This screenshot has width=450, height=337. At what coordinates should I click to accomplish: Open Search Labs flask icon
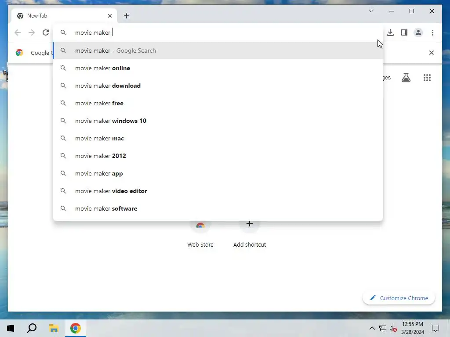point(406,77)
